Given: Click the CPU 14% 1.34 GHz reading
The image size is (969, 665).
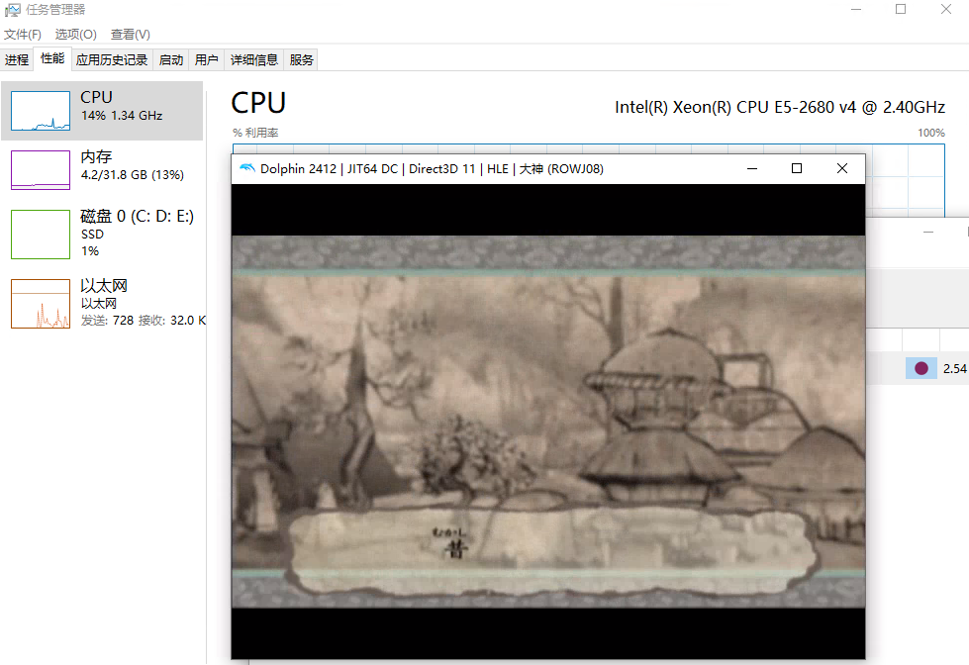Looking at the screenshot, I should pyautogui.click(x=122, y=116).
